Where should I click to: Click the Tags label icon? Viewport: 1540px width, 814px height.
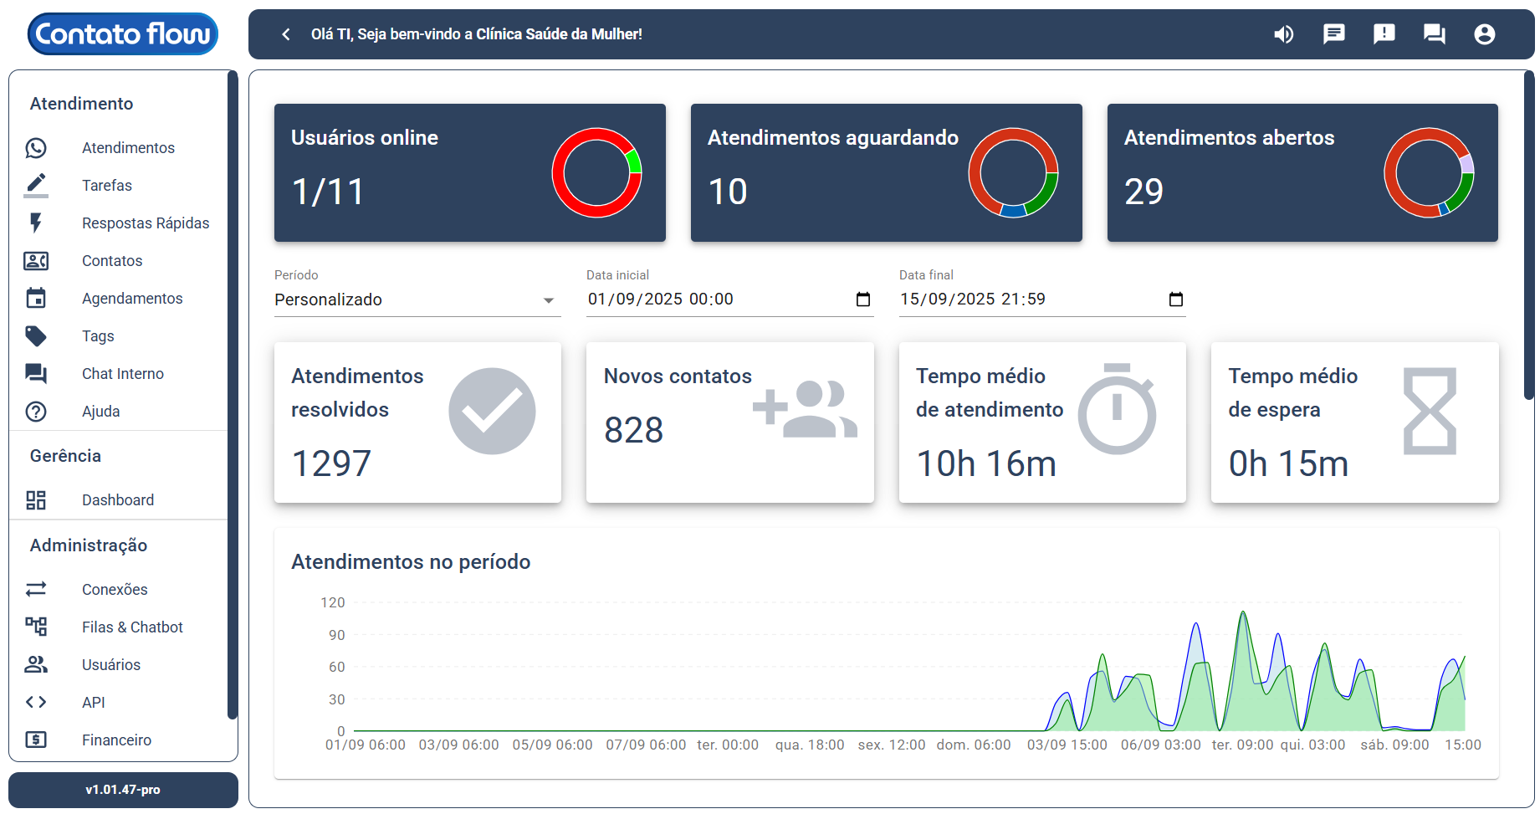coord(36,336)
